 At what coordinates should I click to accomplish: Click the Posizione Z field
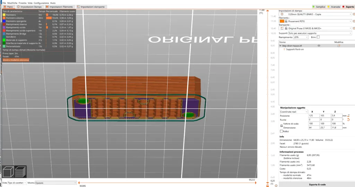click(x=337, y=116)
